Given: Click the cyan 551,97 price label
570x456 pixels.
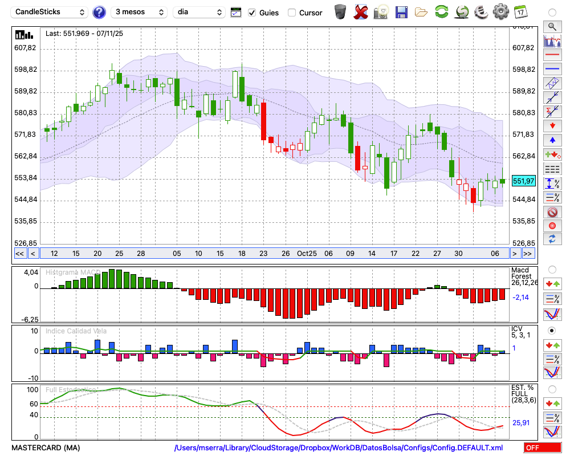Looking at the screenshot, I should (x=523, y=181).
